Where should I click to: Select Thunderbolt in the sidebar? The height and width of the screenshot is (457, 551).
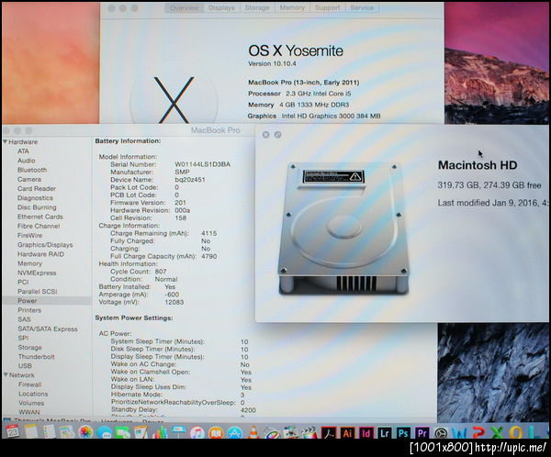tap(36, 357)
